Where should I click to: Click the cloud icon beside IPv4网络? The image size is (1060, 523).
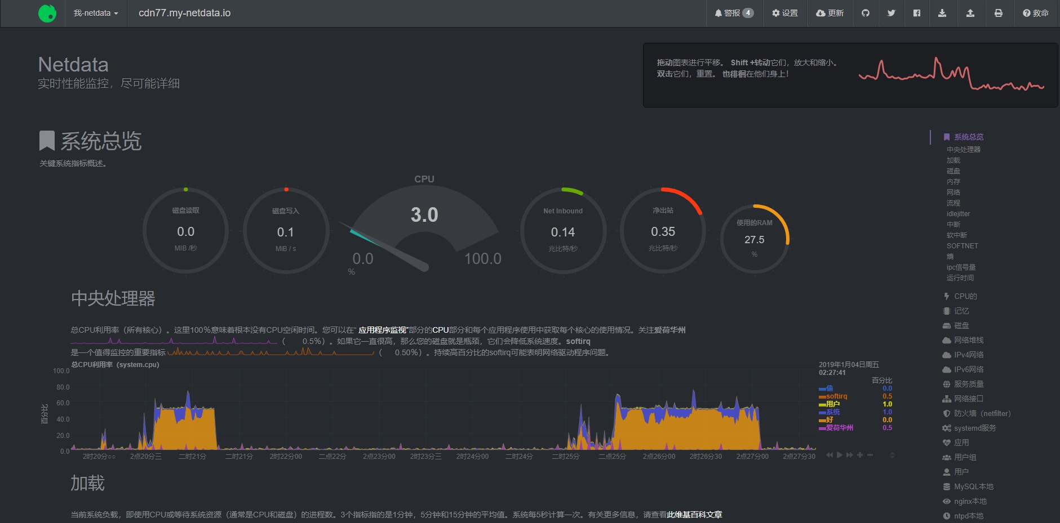pyautogui.click(x=947, y=355)
